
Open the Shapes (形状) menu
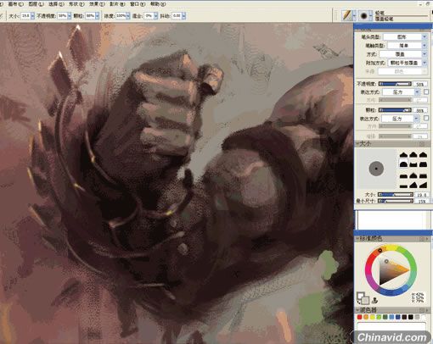(76, 4)
